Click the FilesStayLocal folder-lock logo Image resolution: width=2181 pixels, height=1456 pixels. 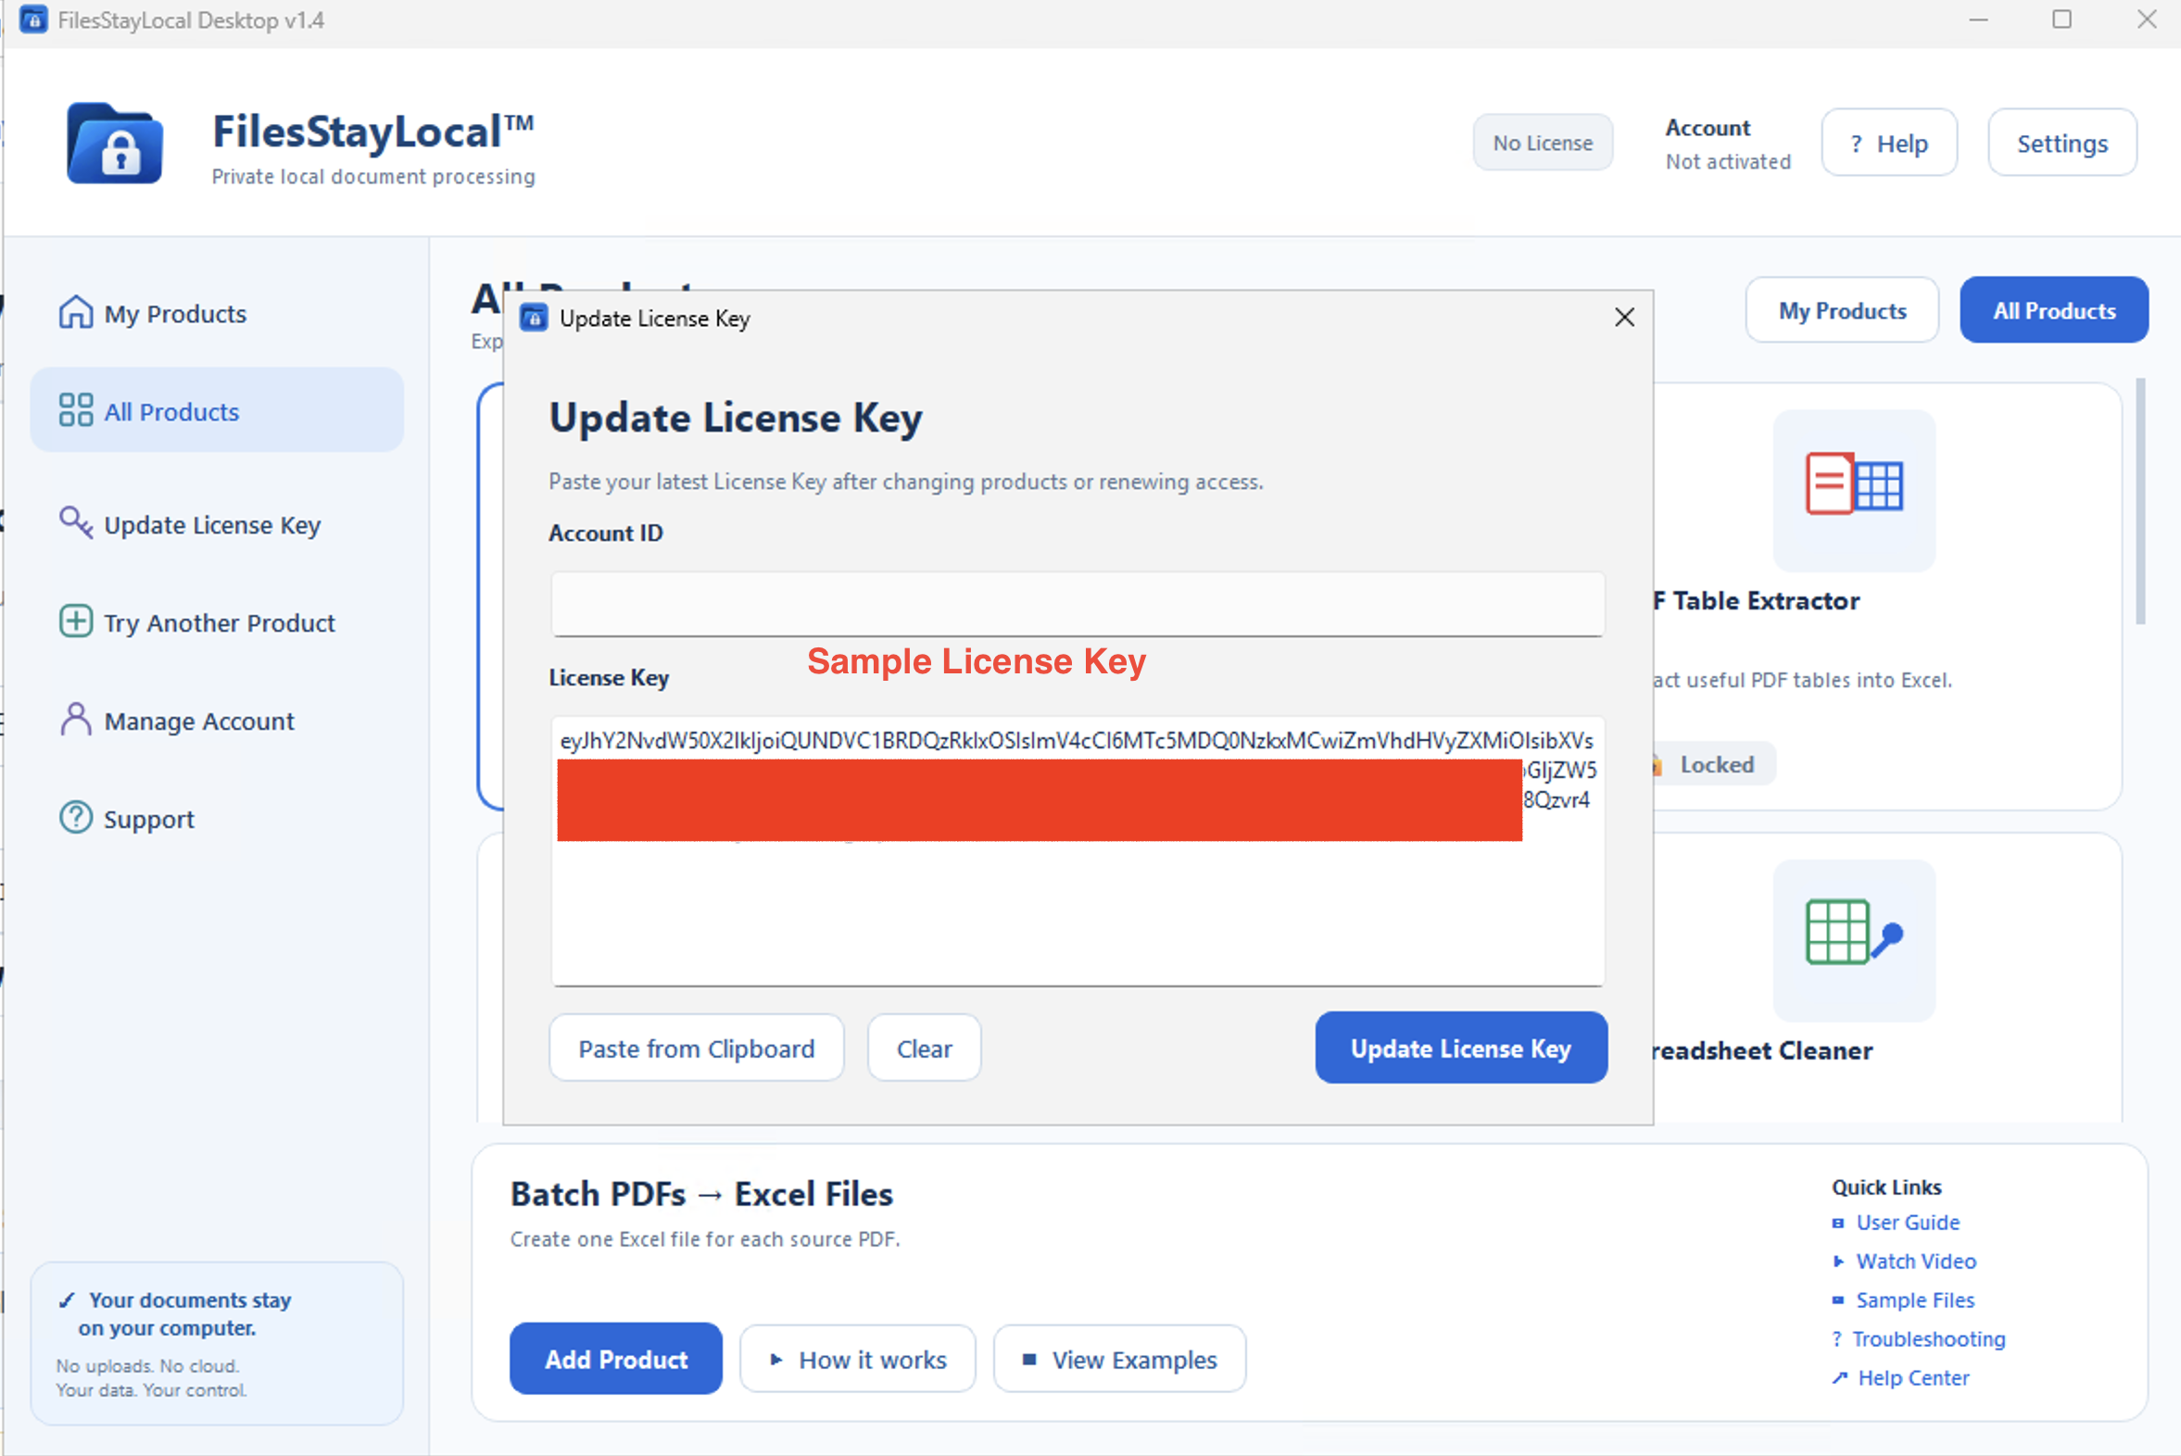(x=115, y=144)
